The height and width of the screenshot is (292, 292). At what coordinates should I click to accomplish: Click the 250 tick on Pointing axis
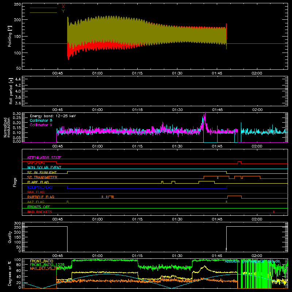pyautogui.click(x=18, y=4)
